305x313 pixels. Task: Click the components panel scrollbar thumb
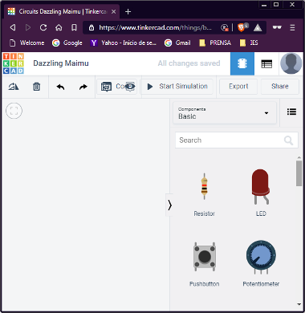coord(299,173)
